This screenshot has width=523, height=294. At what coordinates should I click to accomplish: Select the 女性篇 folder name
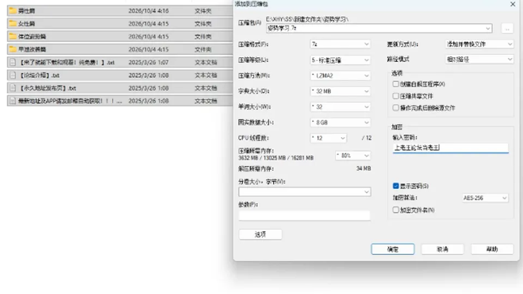[x=26, y=23]
